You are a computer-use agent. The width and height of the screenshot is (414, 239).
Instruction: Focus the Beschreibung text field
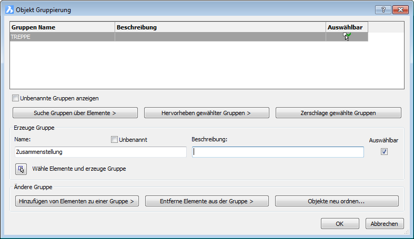(x=278, y=152)
